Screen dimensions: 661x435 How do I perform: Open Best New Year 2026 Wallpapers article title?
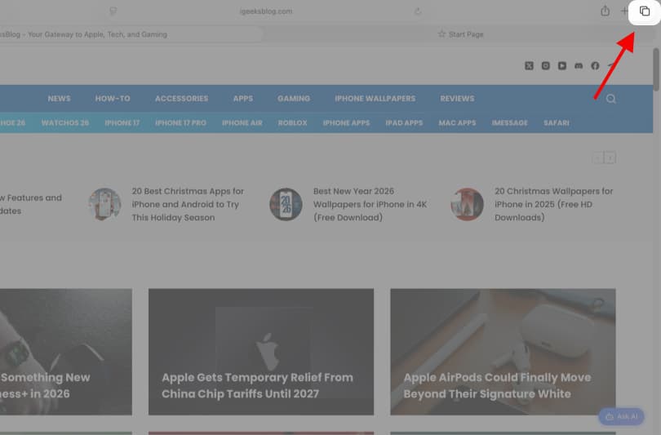click(x=370, y=204)
